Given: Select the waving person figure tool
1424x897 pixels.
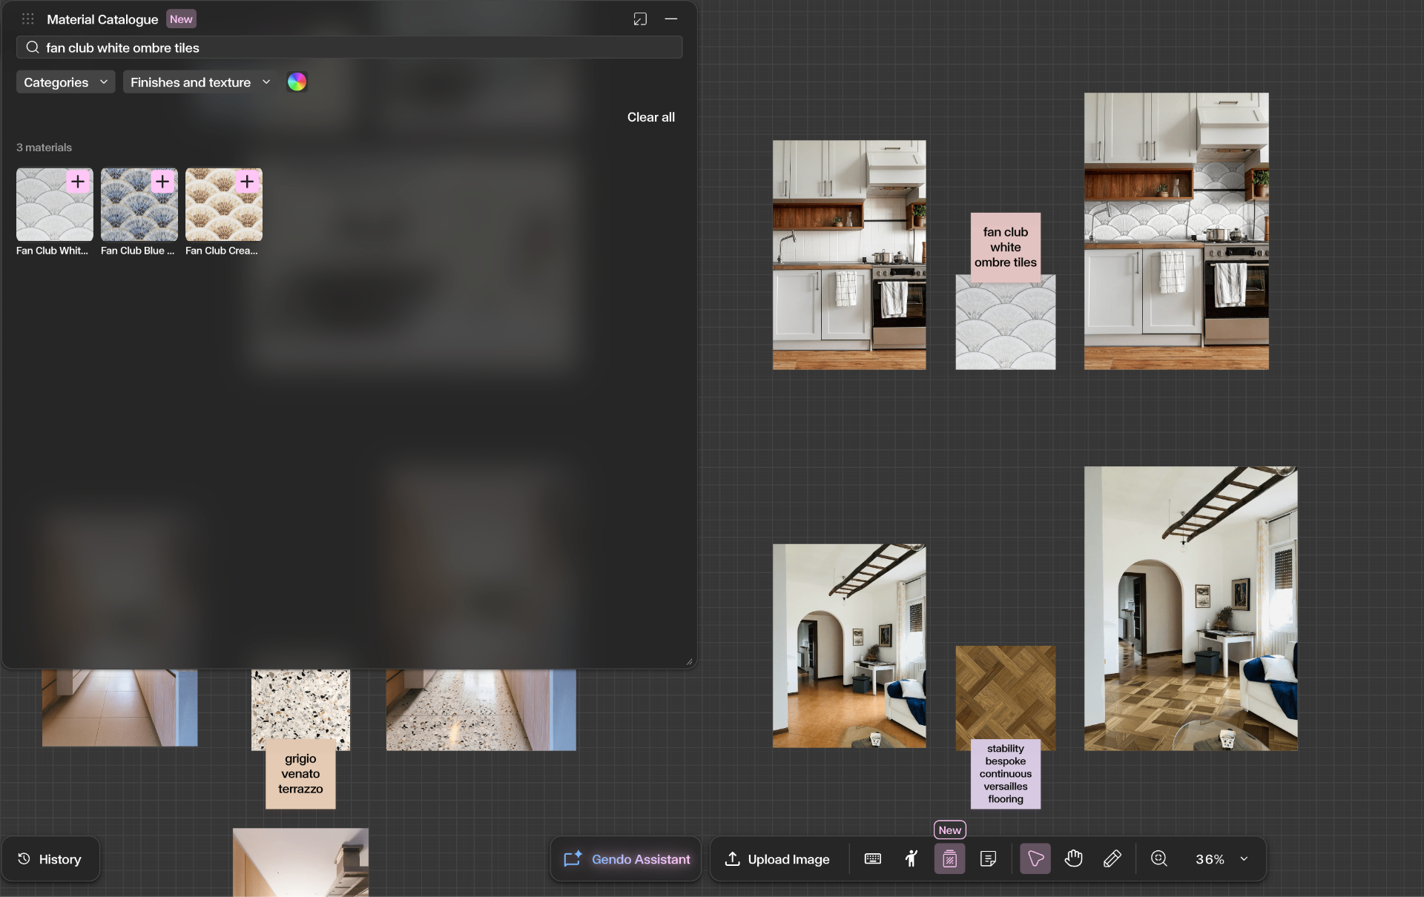Looking at the screenshot, I should click(x=912, y=859).
